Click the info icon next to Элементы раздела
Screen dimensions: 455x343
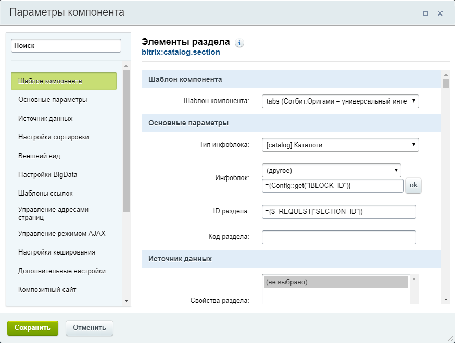coord(239,43)
